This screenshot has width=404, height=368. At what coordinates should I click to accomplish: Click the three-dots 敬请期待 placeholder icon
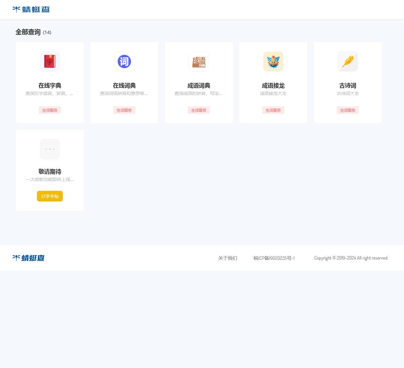click(x=50, y=149)
